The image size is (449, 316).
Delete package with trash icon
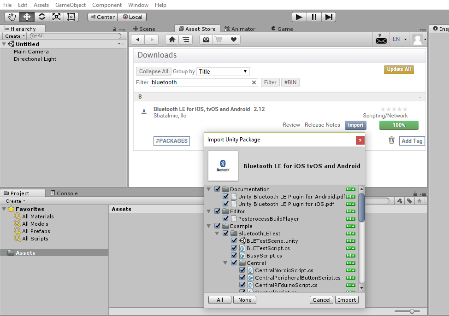[391, 140]
